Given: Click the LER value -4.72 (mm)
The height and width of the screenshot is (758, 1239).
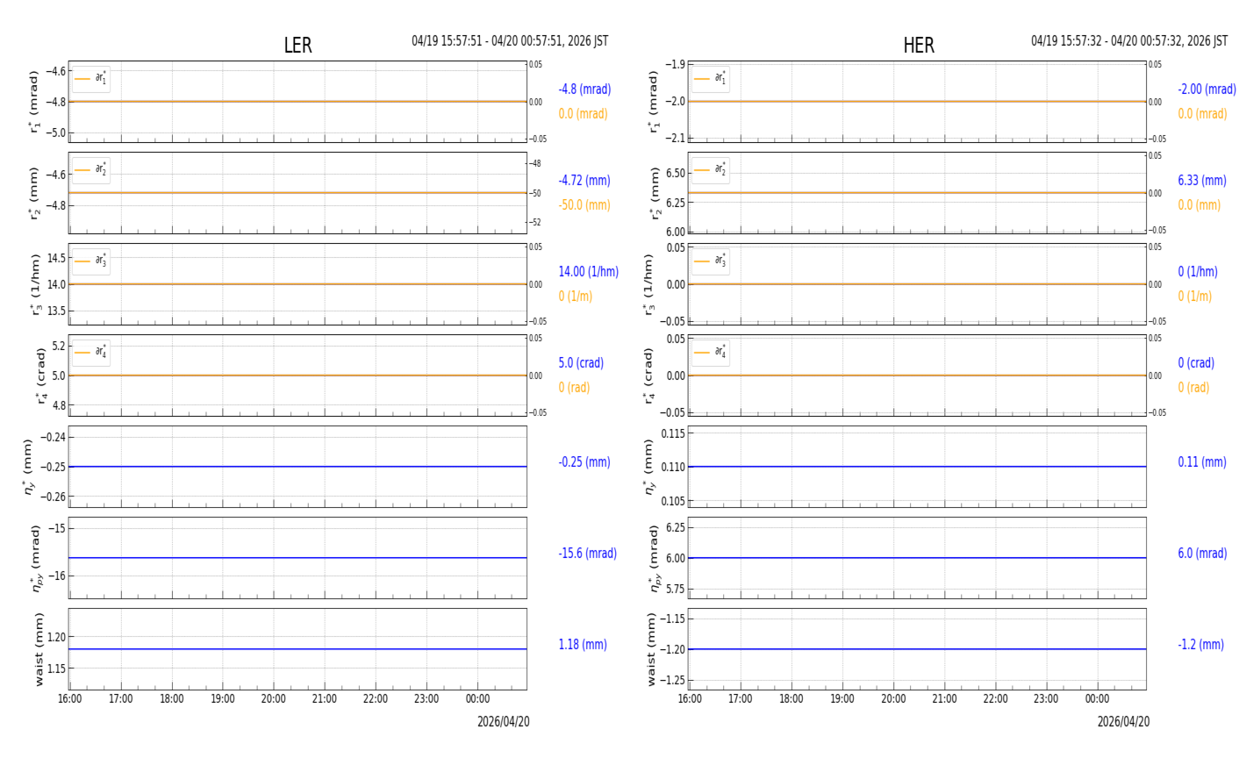Looking at the screenshot, I should (x=584, y=181).
